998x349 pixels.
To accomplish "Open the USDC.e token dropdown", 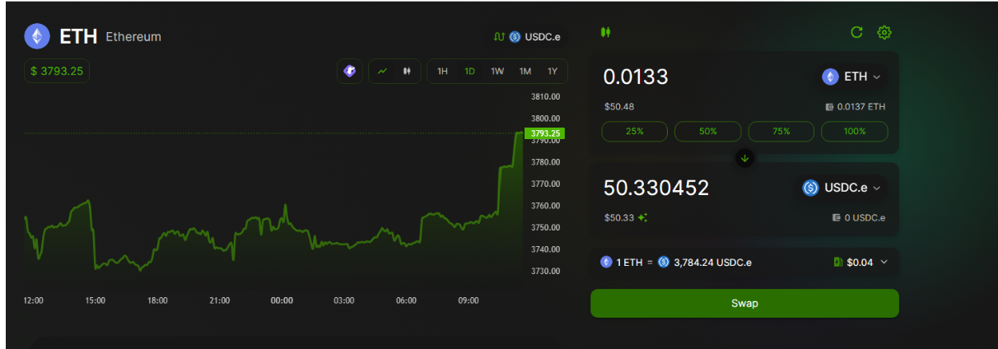I will (843, 188).
